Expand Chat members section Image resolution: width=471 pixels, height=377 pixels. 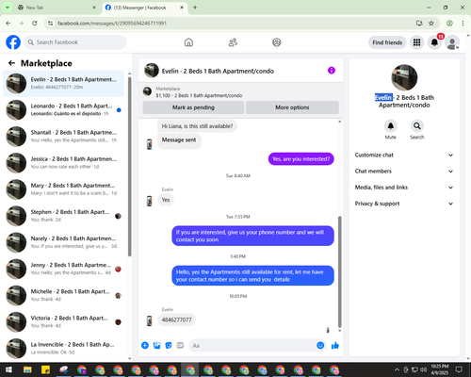pos(404,172)
